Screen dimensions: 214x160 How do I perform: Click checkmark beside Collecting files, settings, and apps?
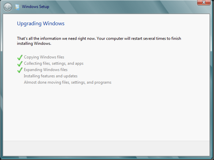[20, 64]
